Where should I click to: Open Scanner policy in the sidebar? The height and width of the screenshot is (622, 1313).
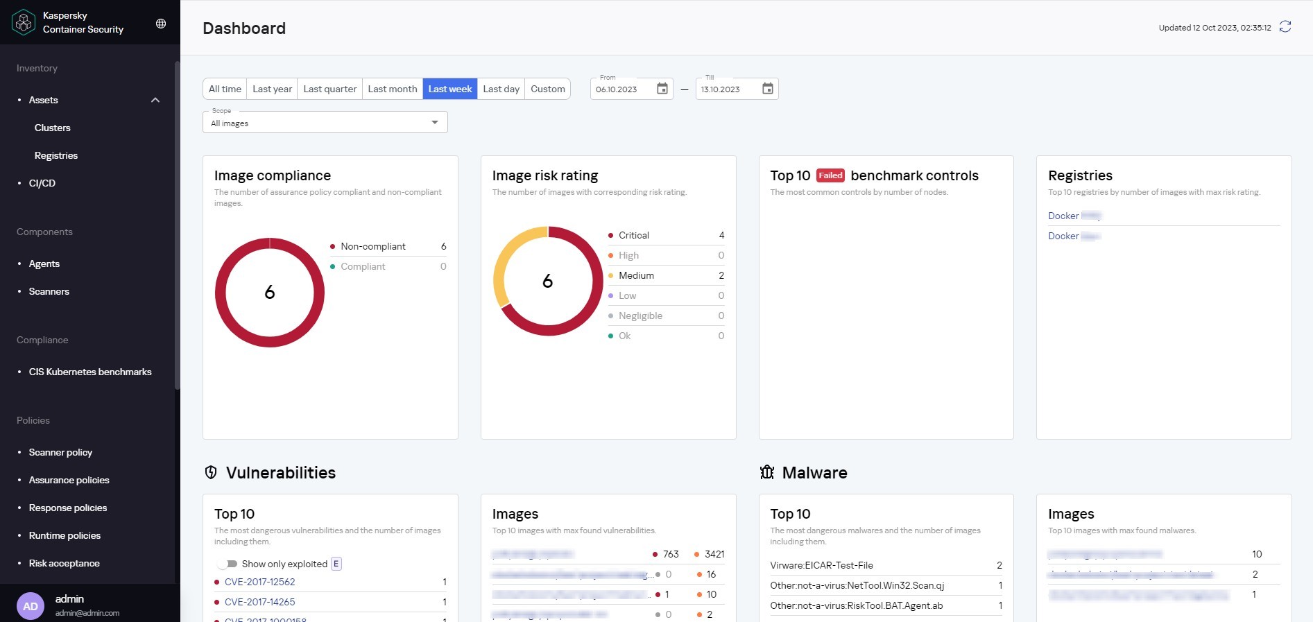point(60,452)
